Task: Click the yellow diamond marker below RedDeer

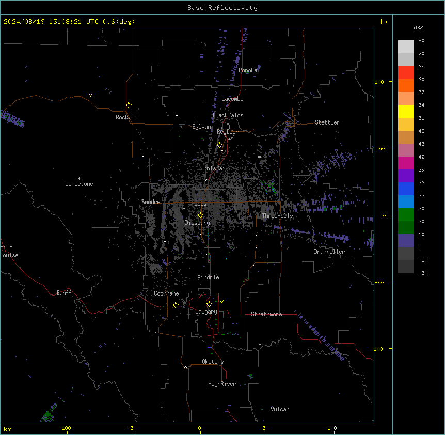Action: point(219,145)
